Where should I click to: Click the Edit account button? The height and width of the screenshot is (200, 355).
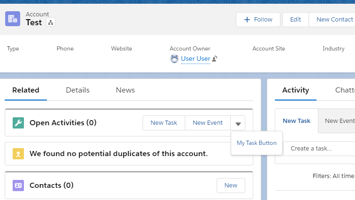pos(295,20)
